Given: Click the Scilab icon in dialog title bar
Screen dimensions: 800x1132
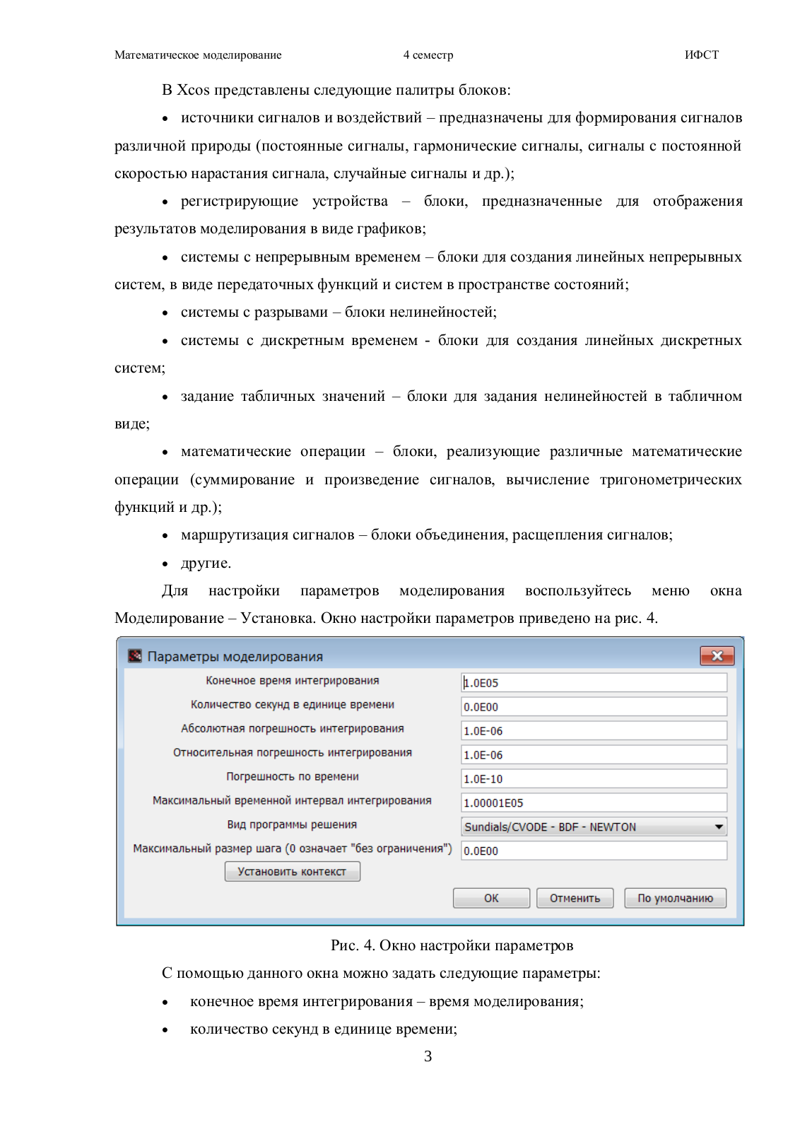Looking at the screenshot, I should click(135, 656).
